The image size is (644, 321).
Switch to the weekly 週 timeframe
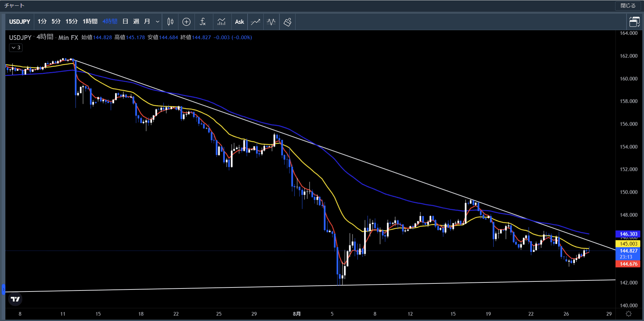point(136,21)
